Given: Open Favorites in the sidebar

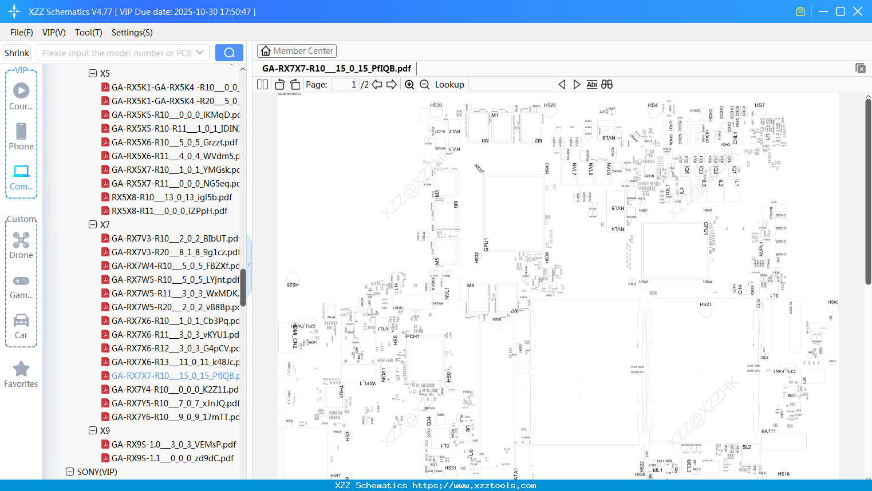Looking at the screenshot, I should pyautogui.click(x=21, y=374).
